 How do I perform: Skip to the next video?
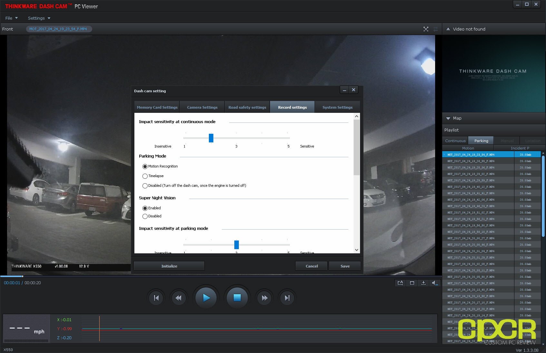point(287,298)
